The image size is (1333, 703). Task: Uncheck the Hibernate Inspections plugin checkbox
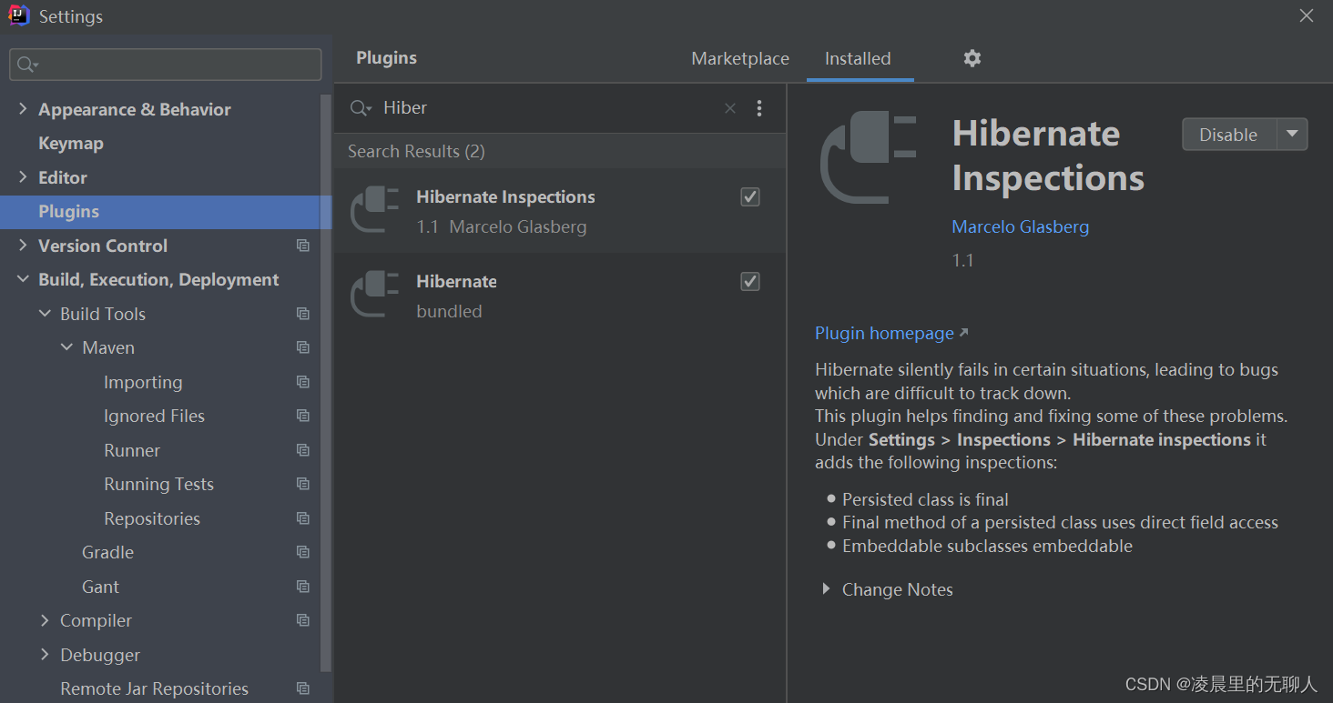[x=750, y=197]
